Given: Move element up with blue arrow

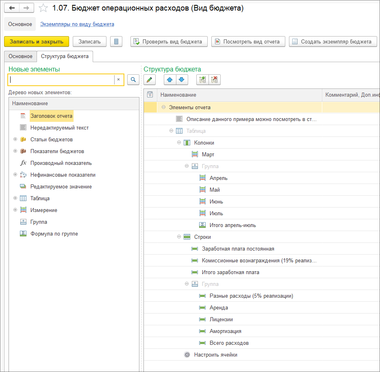Looking at the screenshot, I should pos(170,80).
